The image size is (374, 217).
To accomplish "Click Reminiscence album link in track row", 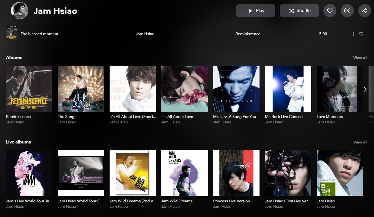I will 248,34.
